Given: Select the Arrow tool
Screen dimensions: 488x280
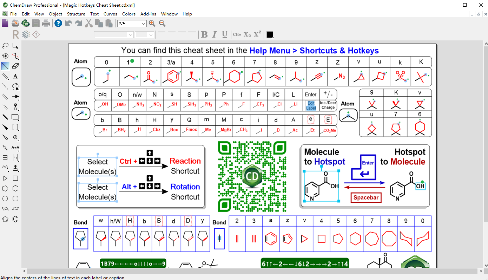Looking at the screenshot, I should 15,96.
